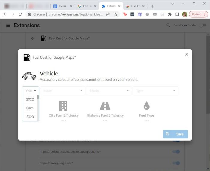
Task: Click the car icon beside Vehicle
Action: coord(29,76)
